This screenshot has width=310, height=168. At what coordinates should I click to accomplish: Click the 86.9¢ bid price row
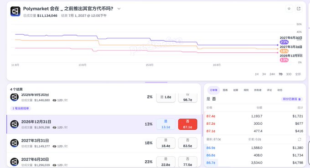point(255,148)
